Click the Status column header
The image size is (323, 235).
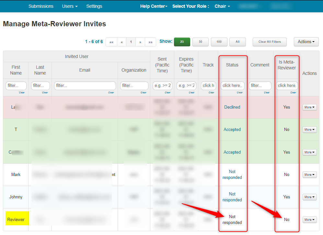point(232,65)
